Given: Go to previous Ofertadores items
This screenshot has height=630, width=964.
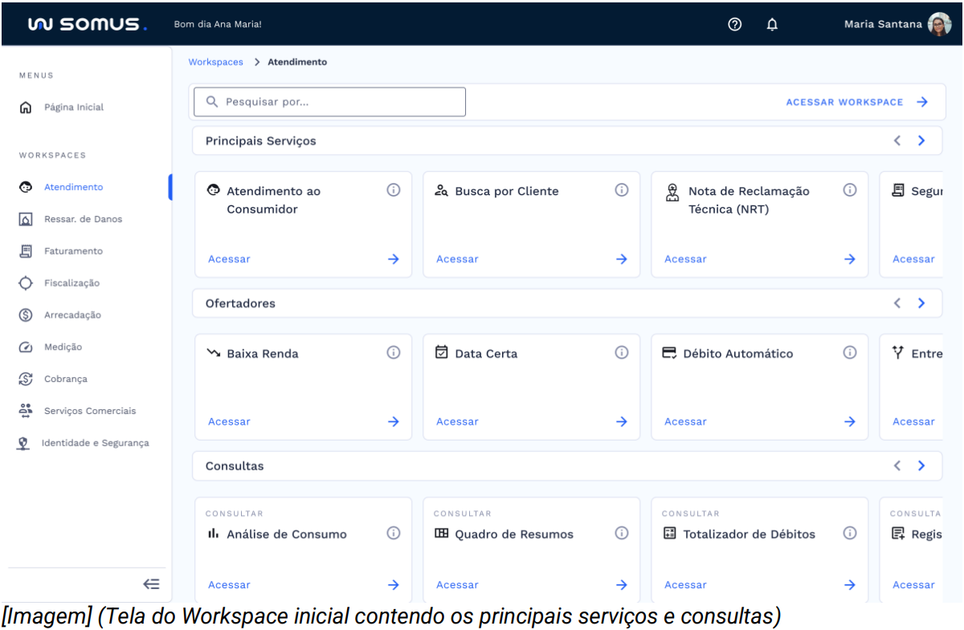Looking at the screenshot, I should tap(897, 303).
